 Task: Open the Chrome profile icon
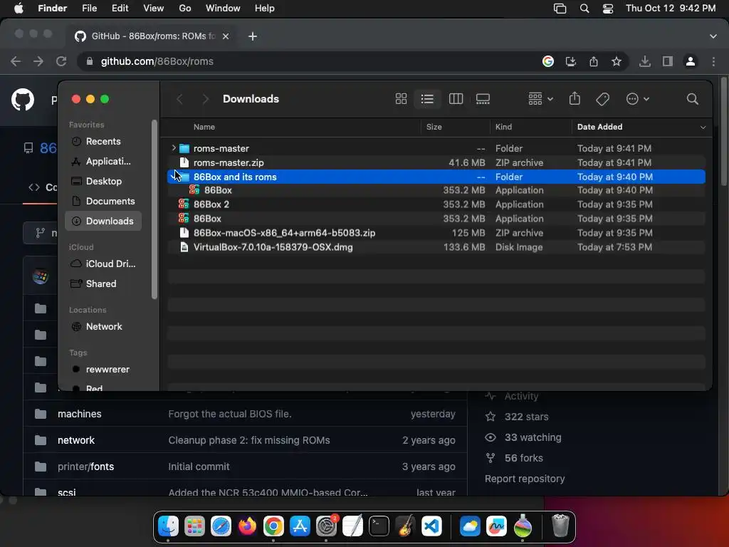(691, 61)
